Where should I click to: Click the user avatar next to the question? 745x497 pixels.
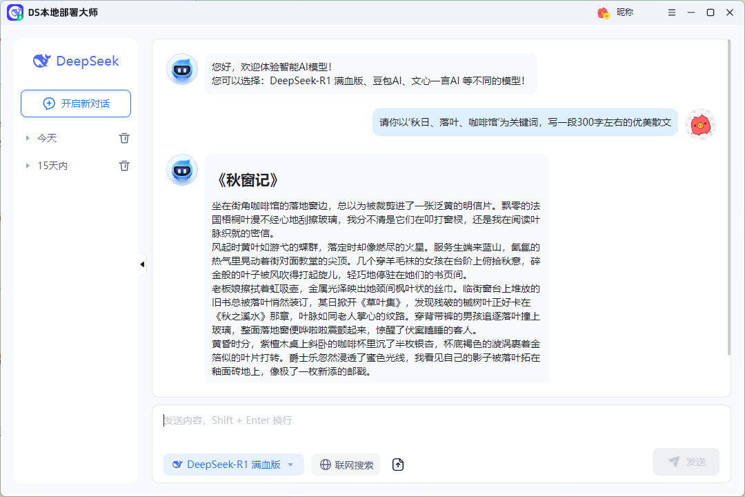tap(700, 124)
